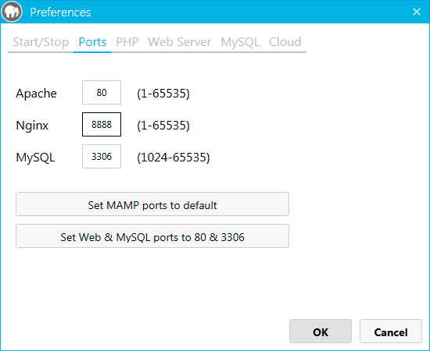Image resolution: width=430 pixels, height=351 pixels.
Task: Click Set MAMP ports to default
Action: pos(152,204)
